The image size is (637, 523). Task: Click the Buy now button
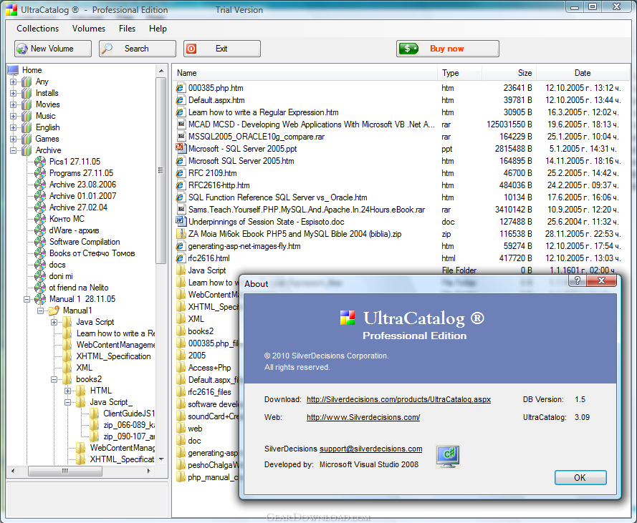[x=448, y=49]
